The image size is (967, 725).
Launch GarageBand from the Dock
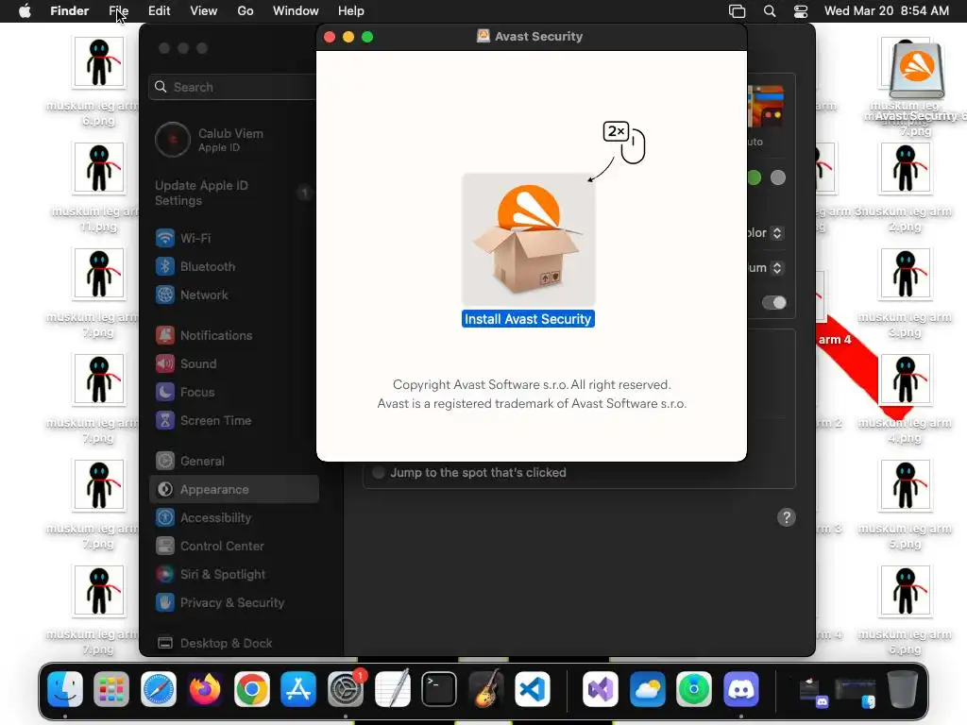486,689
